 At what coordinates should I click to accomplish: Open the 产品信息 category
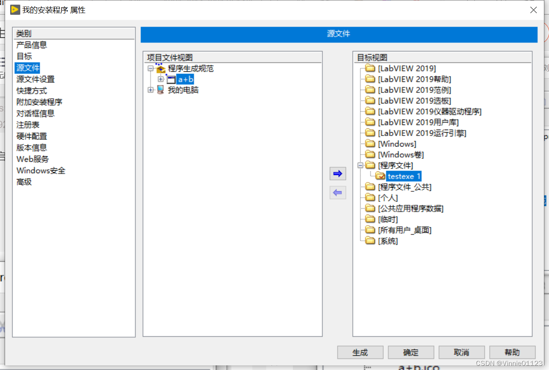(32, 45)
